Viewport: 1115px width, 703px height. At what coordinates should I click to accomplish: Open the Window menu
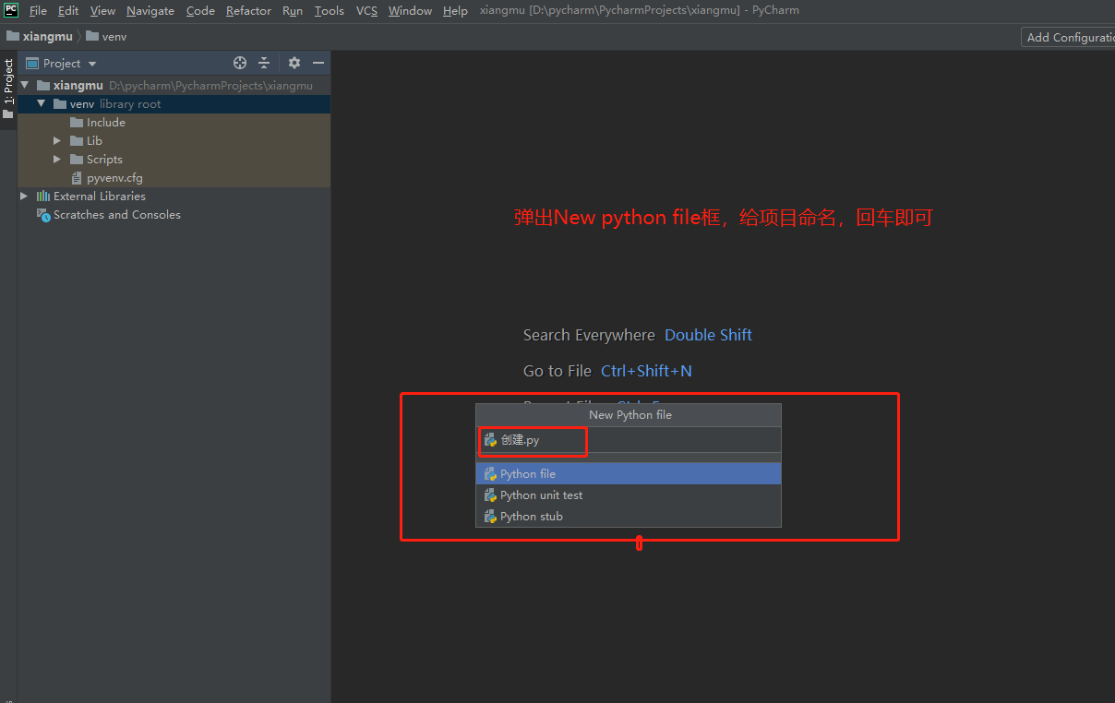click(x=410, y=11)
